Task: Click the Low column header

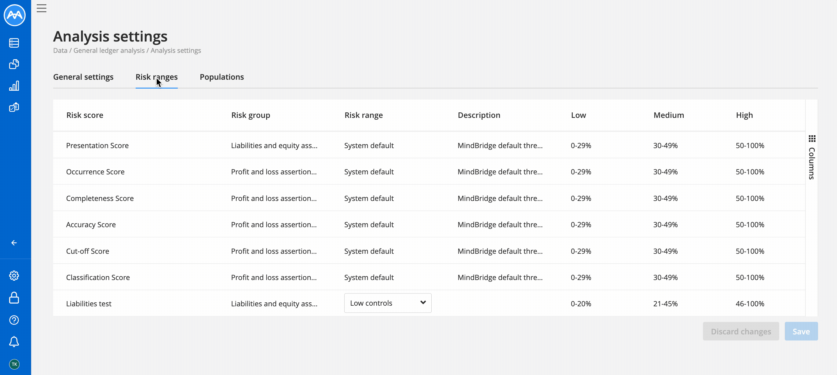Action: 578,115
